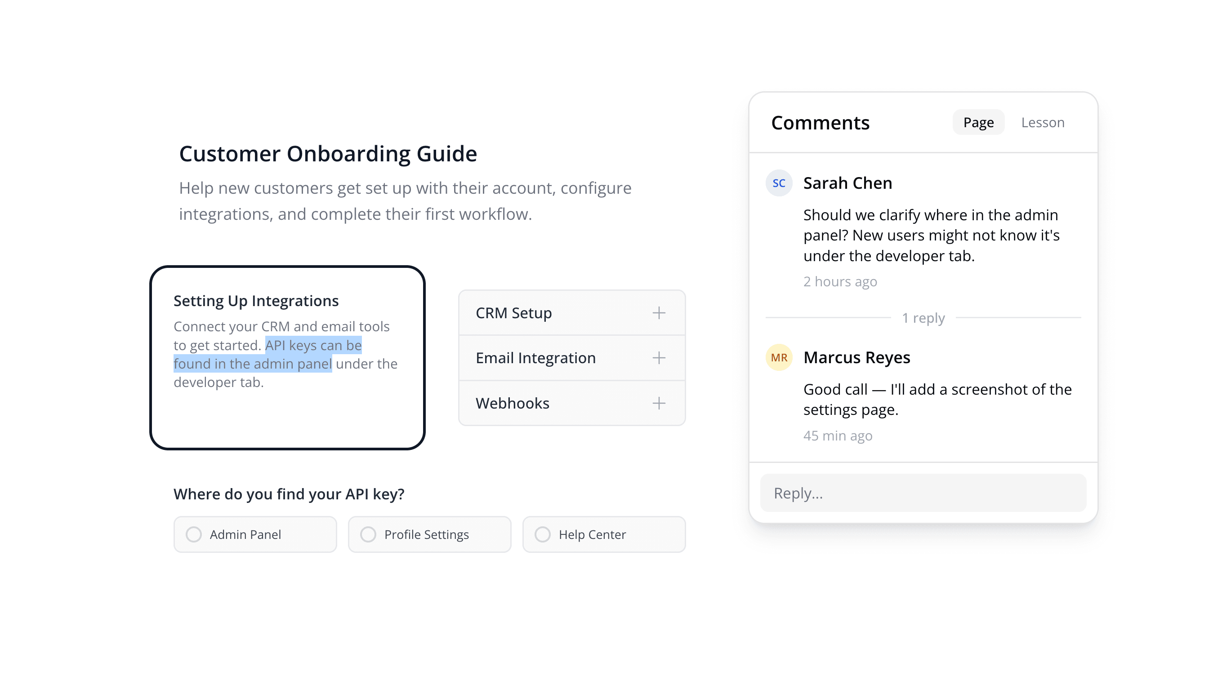The height and width of the screenshot is (685, 1231).
Task: Click the plus icon next to CRM Setup
Action: click(x=659, y=312)
